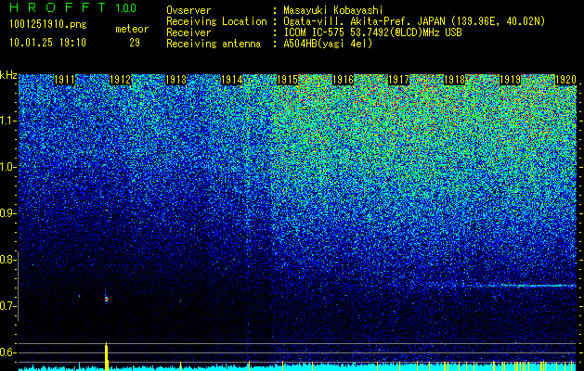The width and height of the screenshot is (584, 371).
Task: Click the 1913 time marker
Action: click(x=175, y=80)
